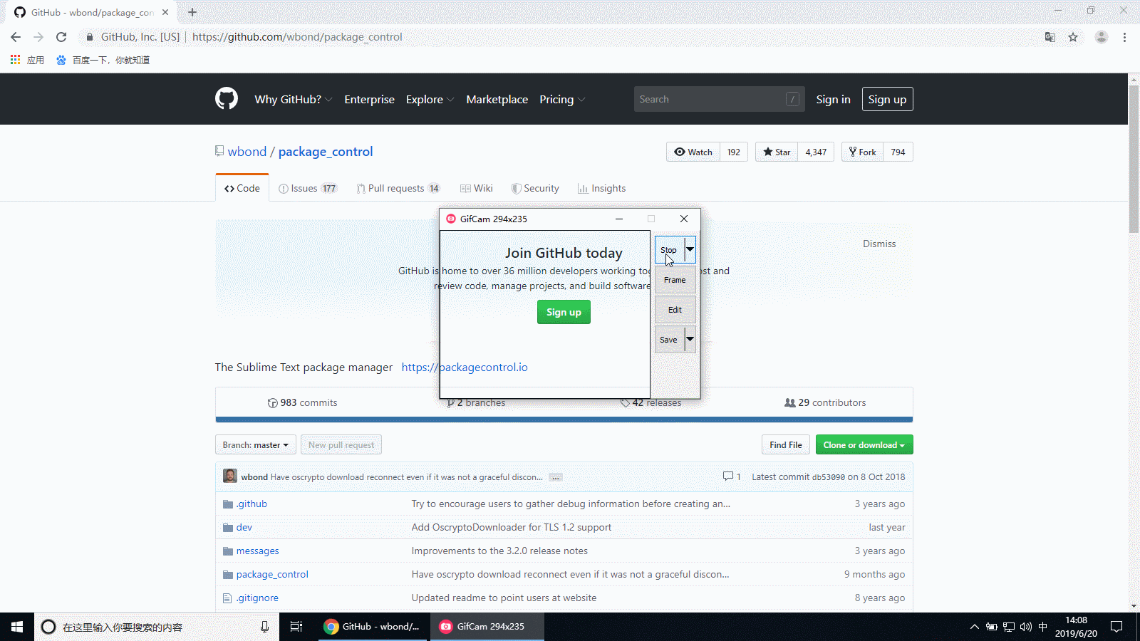The width and height of the screenshot is (1140, 641).
Task: Open the Branch: master dropdown
Action: coord(256,444)
